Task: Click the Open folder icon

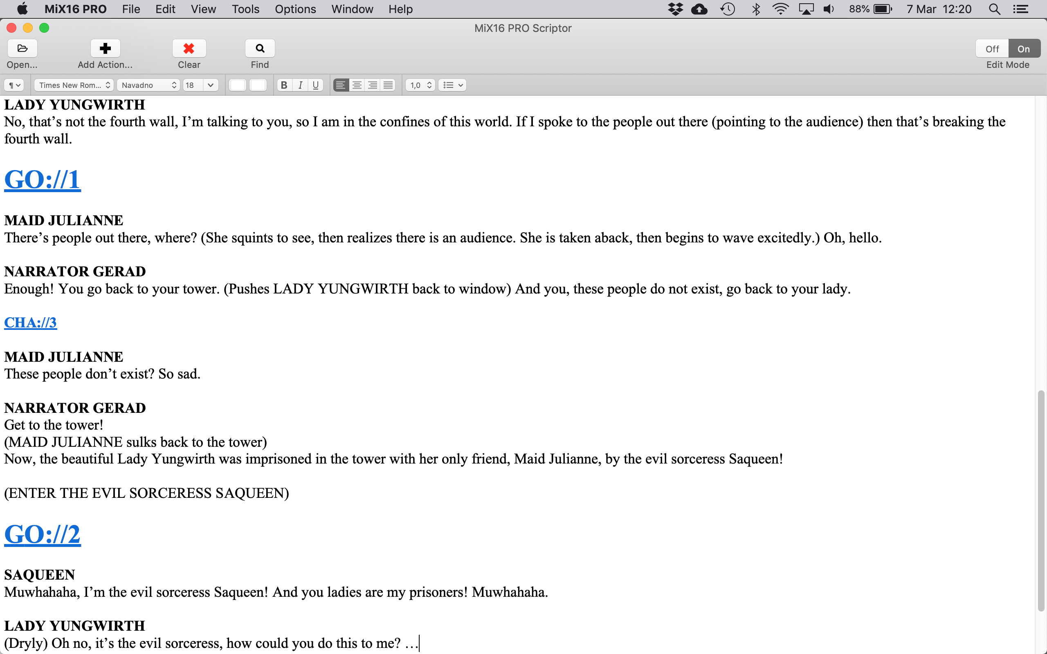Action: (x=22, y=49)
